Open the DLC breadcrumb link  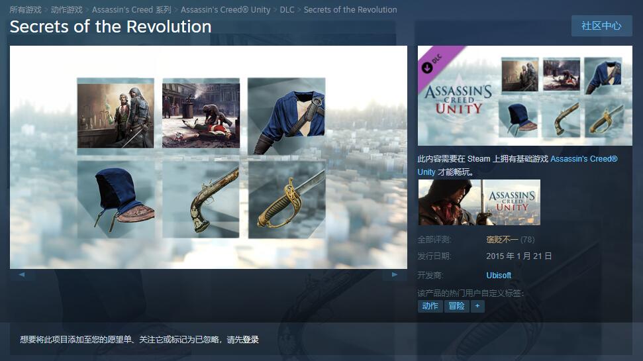(x=287, y=9)
